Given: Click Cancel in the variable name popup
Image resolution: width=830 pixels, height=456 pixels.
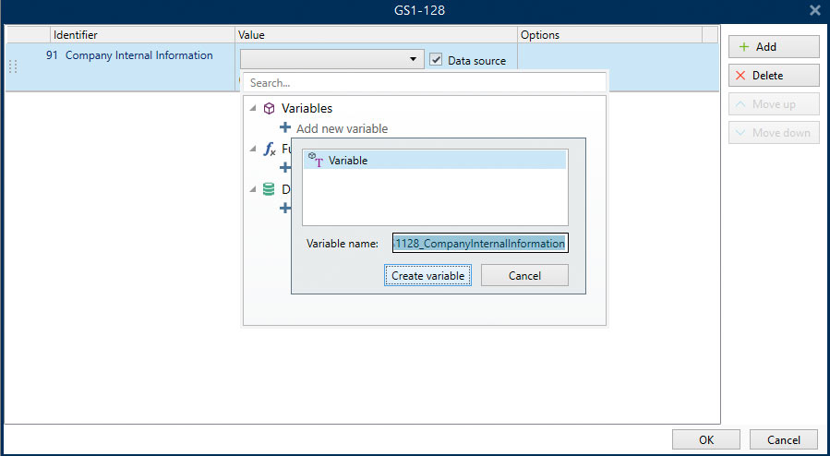Looking at the screenshot, I should coord(524,275).
